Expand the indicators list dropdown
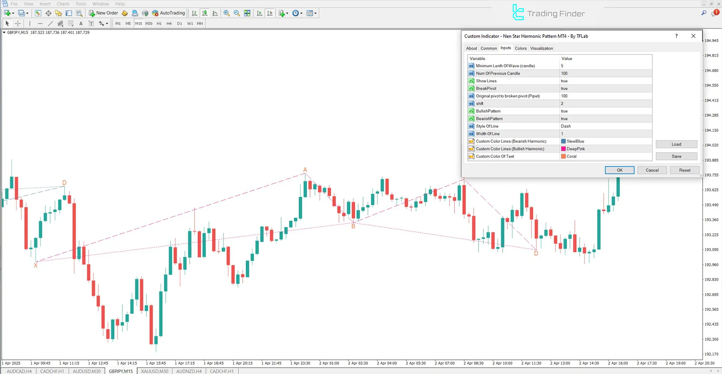The height and width of the screenshot is (374, 722). [x=287, y=13]
